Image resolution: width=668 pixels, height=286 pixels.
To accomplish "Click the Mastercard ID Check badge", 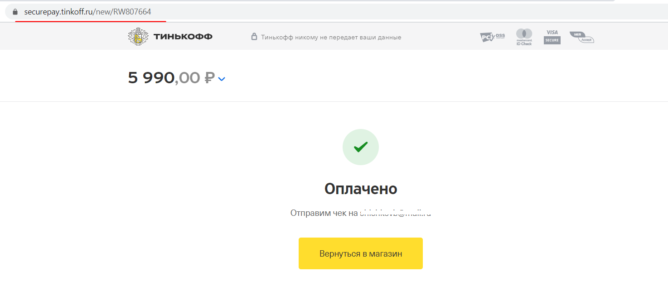I will click(x=524, y=37).
